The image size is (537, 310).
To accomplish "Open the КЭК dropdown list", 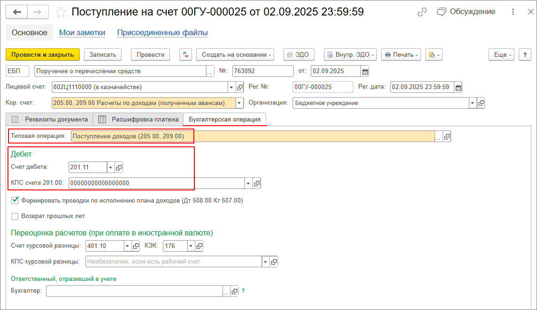I will pos(191,246).
